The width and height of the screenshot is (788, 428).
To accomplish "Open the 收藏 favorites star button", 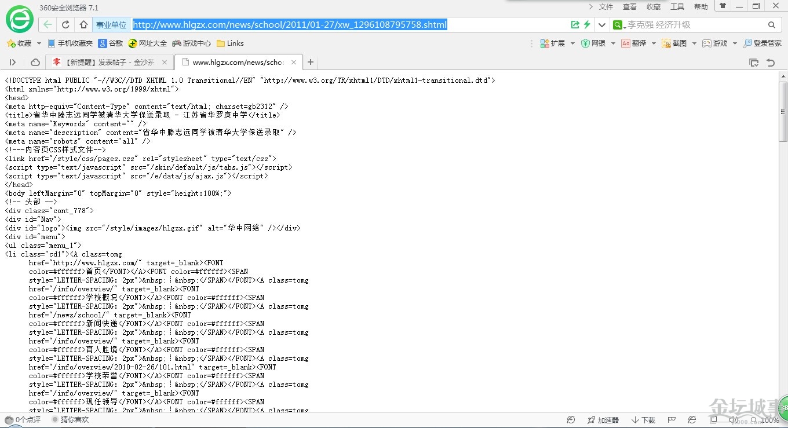I will (x=19, y=43).
